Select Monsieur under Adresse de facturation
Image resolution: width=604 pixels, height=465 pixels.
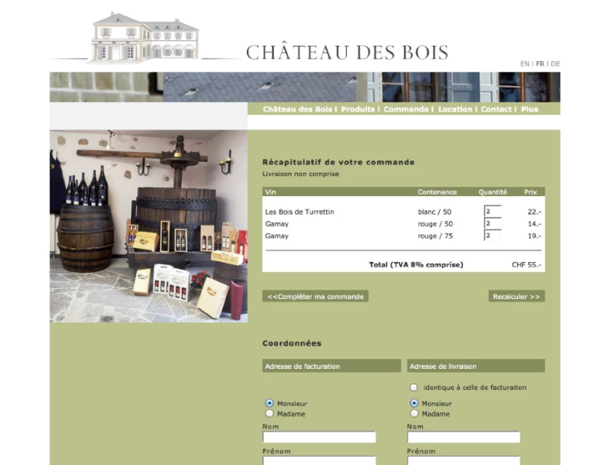click(x=269, y=403)
